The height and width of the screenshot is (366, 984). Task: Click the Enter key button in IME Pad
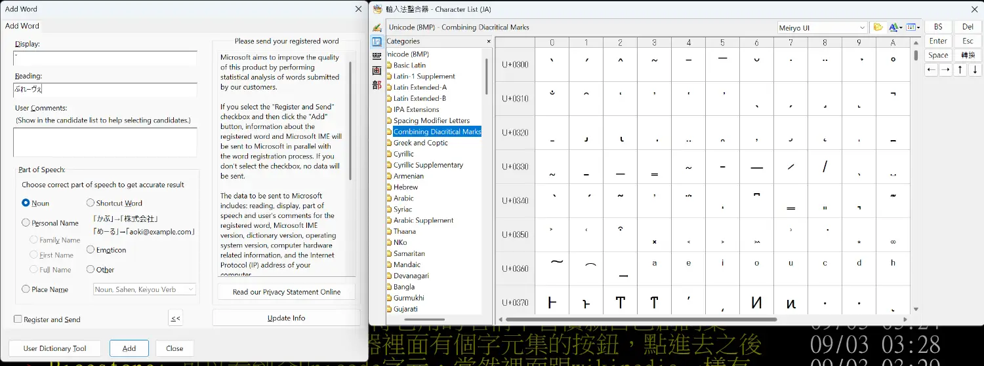[x=938, y=41]
